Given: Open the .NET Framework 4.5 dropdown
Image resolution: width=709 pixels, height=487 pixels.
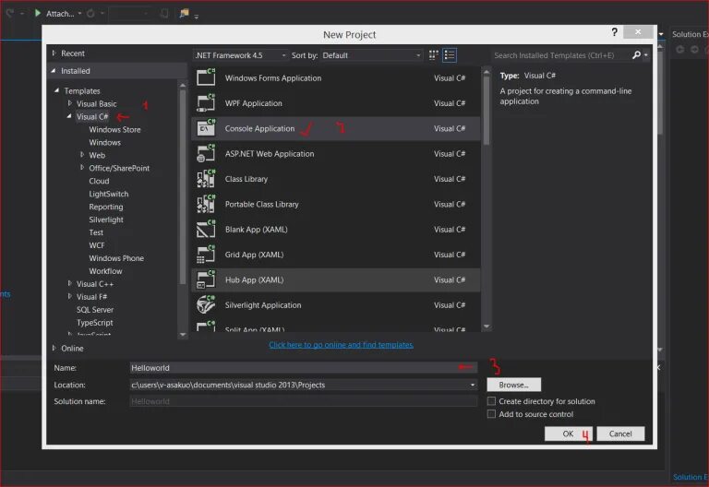Looking at the screenshot, I should tap(241, 55).
